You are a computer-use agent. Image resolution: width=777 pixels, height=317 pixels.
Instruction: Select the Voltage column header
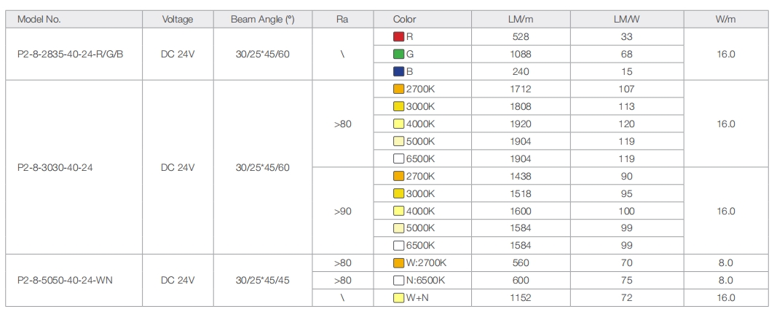[178, 20]
